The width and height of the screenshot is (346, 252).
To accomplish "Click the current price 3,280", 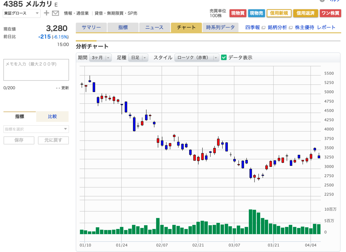I will 57,28.
